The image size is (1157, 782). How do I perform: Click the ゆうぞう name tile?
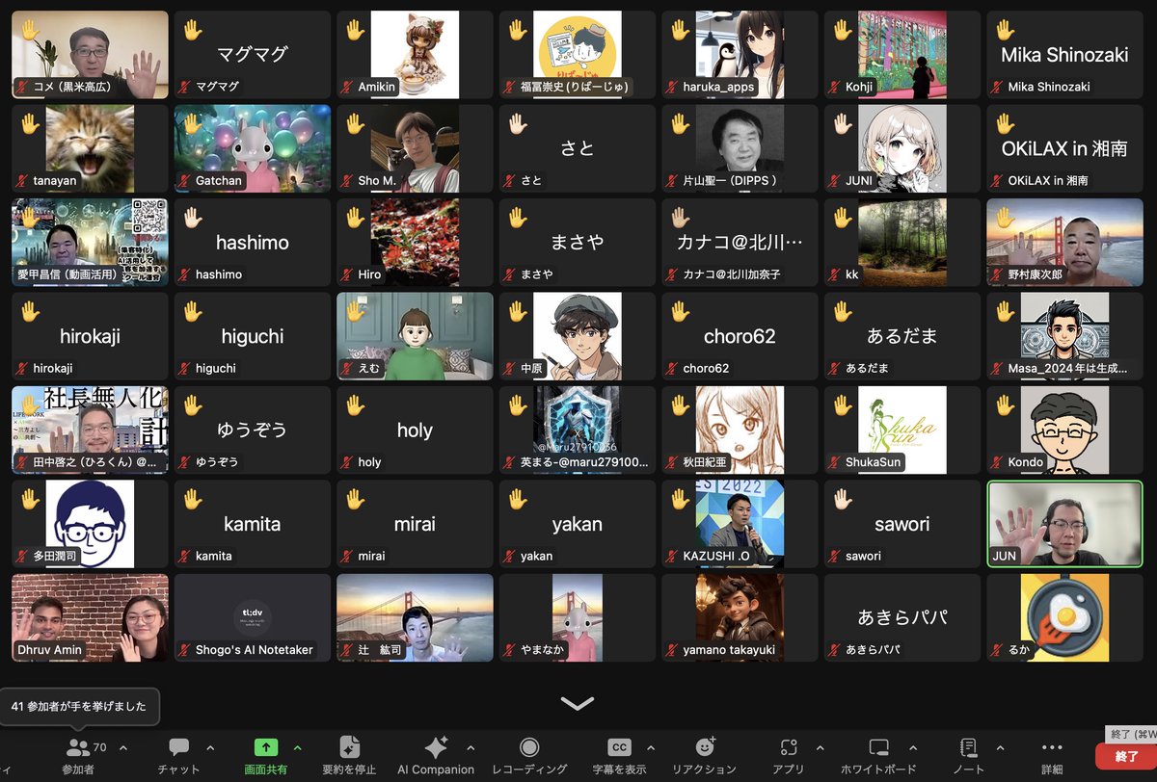253,430
